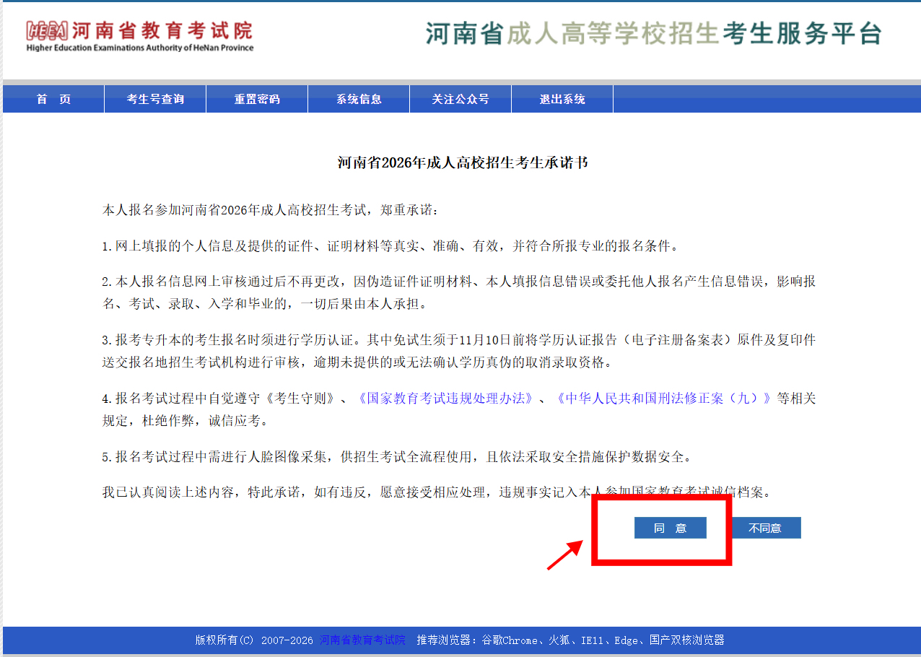The image size is (921, 657).
Task: Click the 不同意 button
Action: coord(765,528)
